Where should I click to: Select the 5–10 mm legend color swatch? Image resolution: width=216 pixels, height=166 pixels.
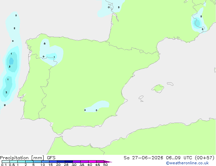[37, 162]
